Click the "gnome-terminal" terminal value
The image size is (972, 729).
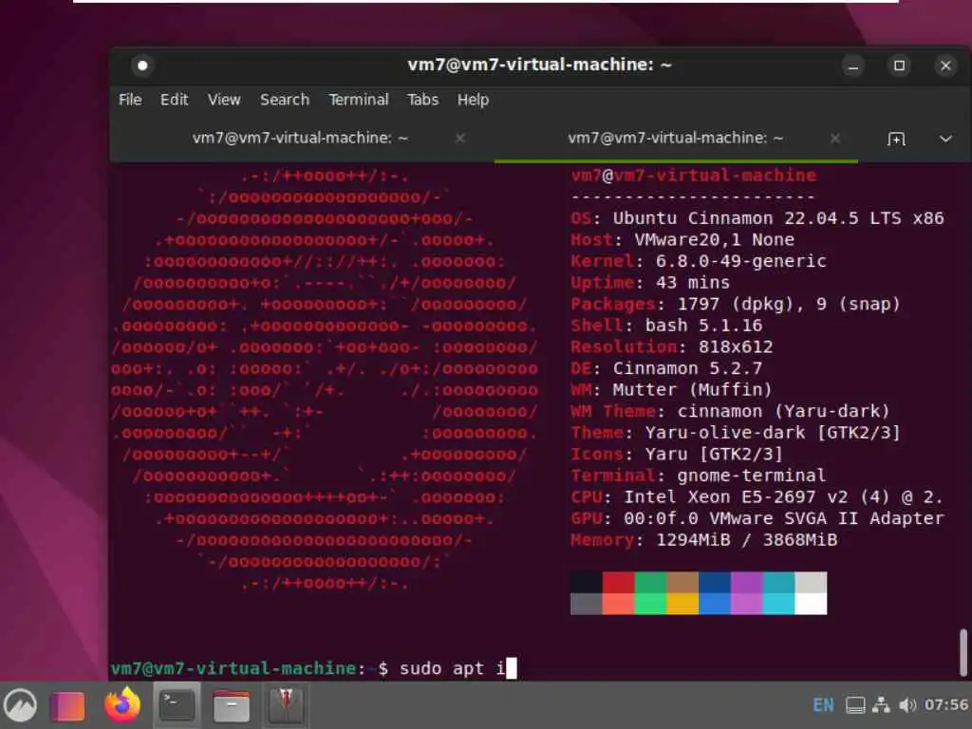pyautogui.click(x=752, y=476)
